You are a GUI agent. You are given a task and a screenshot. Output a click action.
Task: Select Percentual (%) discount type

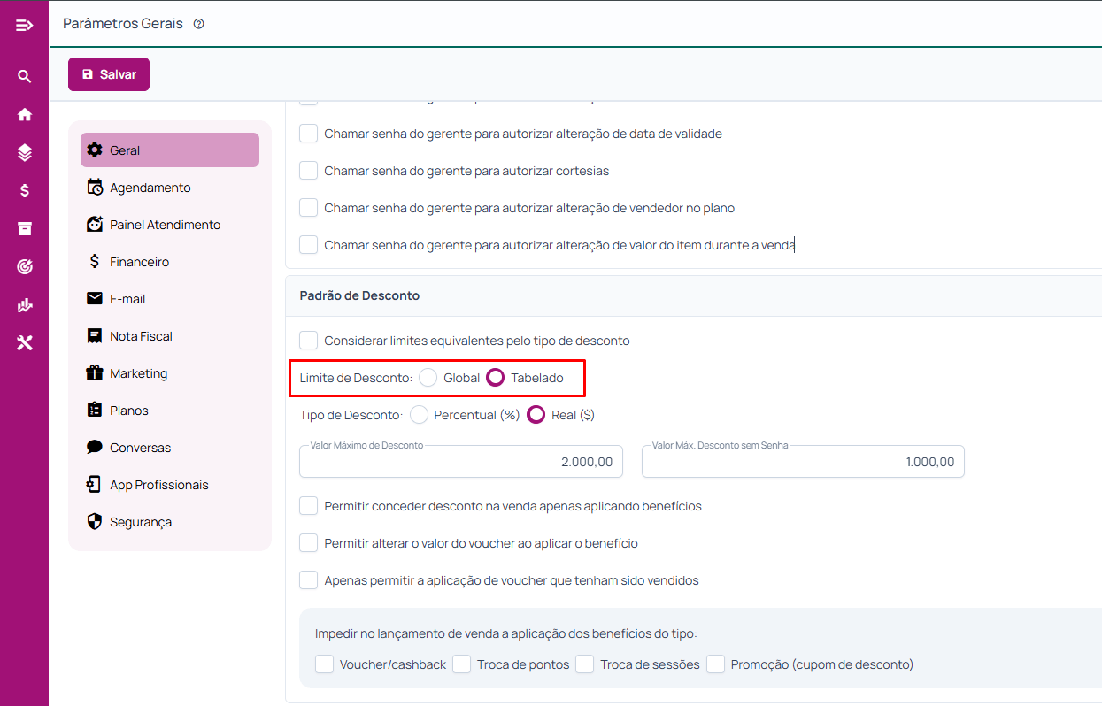420,415
